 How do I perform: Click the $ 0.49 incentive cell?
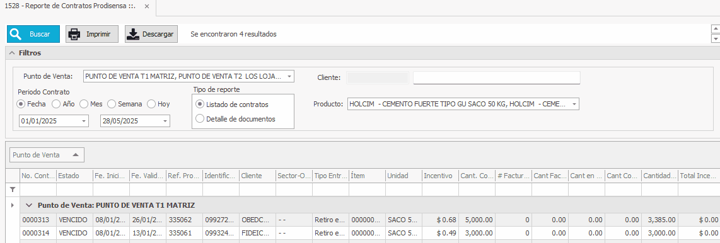point(440,232)
